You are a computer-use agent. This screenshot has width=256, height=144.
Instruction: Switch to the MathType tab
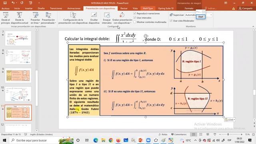148,8
